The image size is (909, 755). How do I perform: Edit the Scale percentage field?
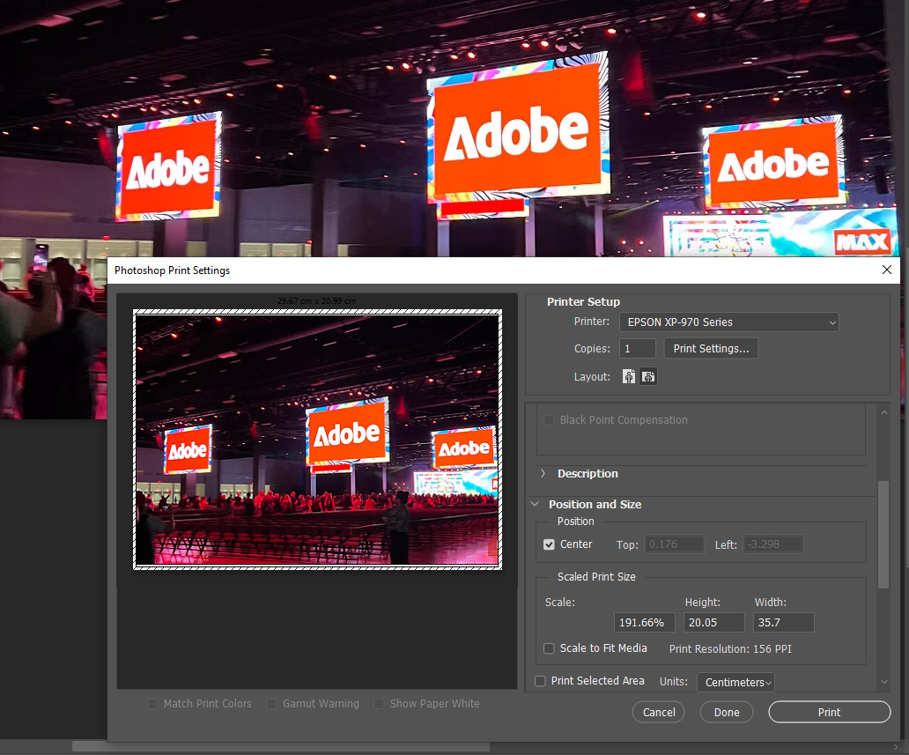point(644,622)
